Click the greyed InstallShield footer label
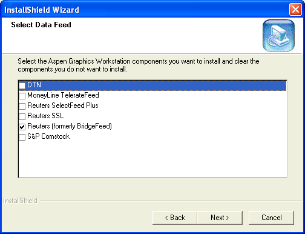This screenshot has width=305, height=234. (20, 201)
